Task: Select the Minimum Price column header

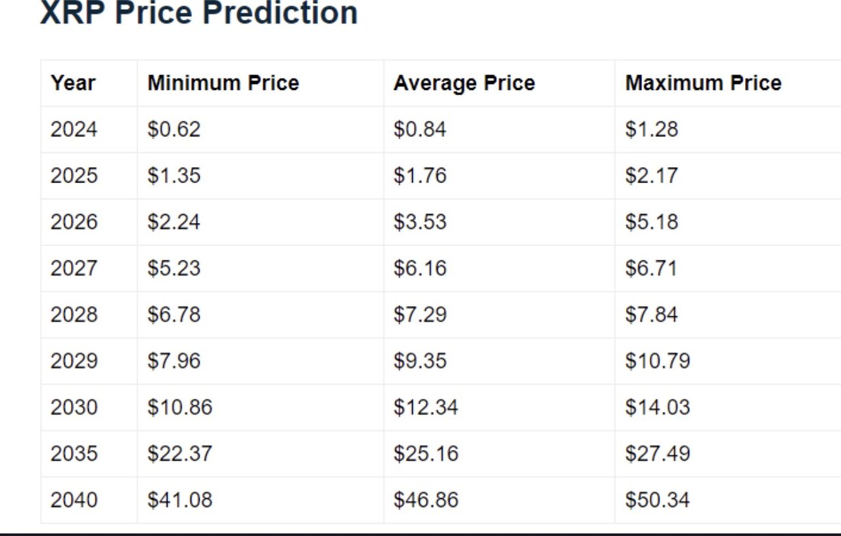Action: point(223,83)
